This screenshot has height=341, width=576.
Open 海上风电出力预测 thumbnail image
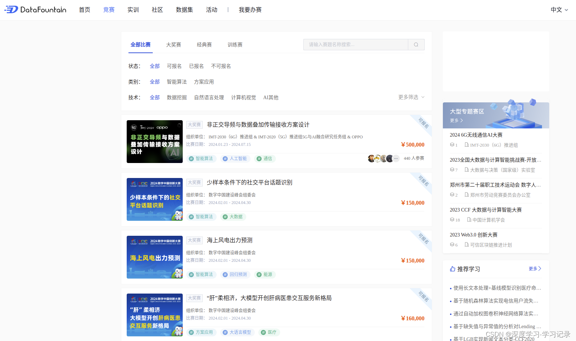[x=155, y=257]
